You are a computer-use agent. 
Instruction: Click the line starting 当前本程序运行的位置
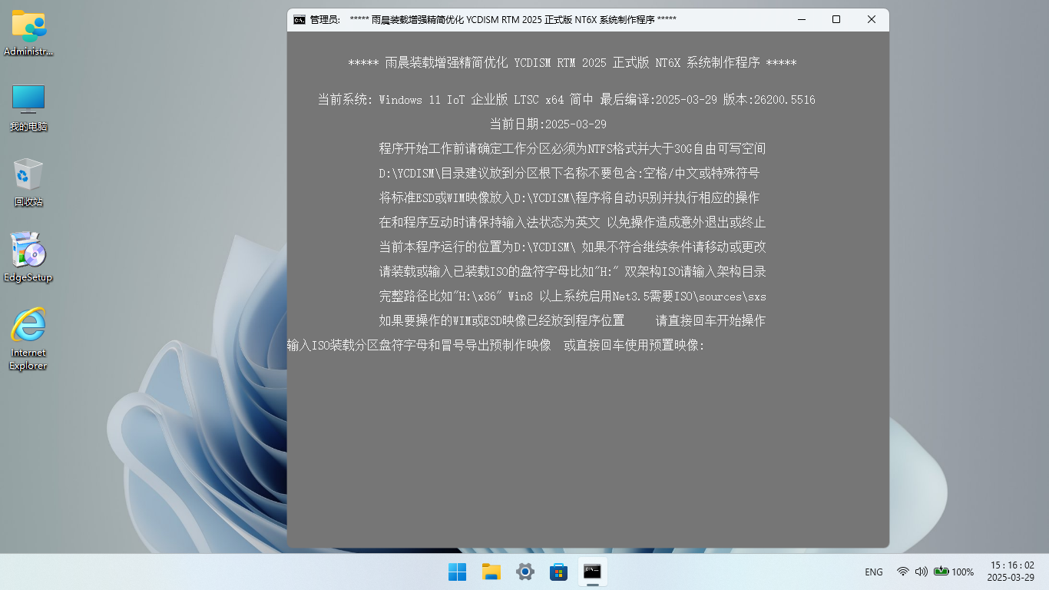(x=572, y=247)
